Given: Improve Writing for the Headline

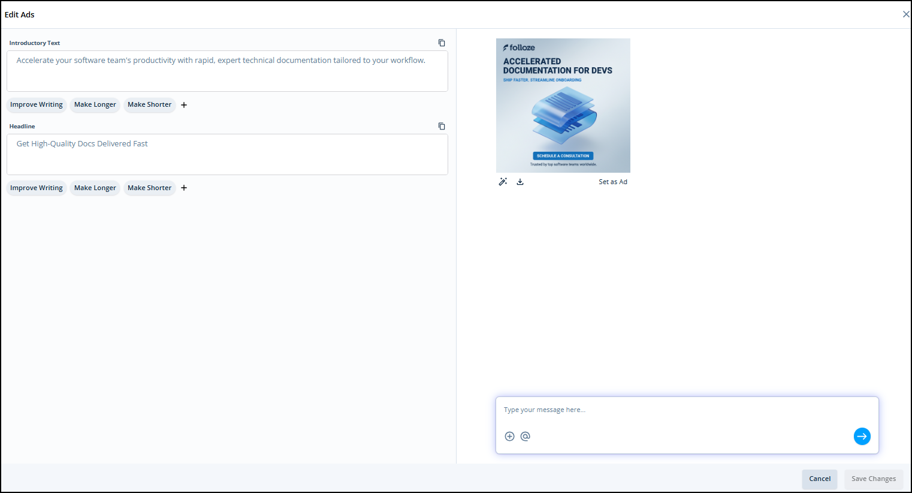Looking at the screenshot, I should (37, 188).
